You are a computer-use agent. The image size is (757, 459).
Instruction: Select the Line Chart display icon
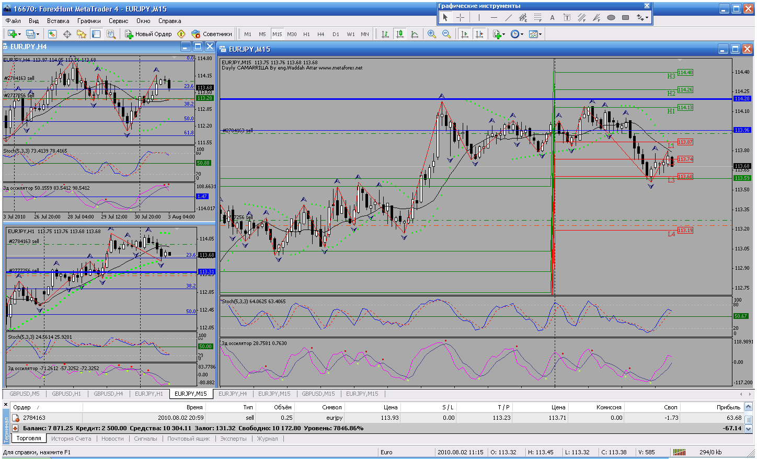point(415,34)
